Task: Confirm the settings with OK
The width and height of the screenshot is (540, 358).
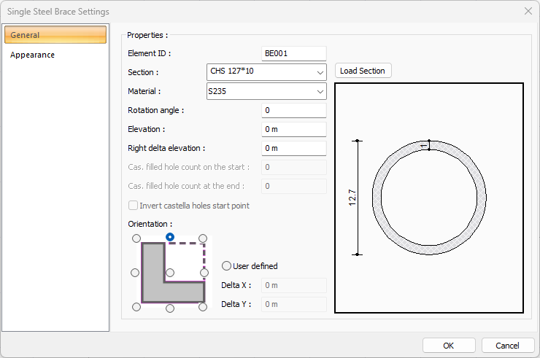Action: (449, 345)
